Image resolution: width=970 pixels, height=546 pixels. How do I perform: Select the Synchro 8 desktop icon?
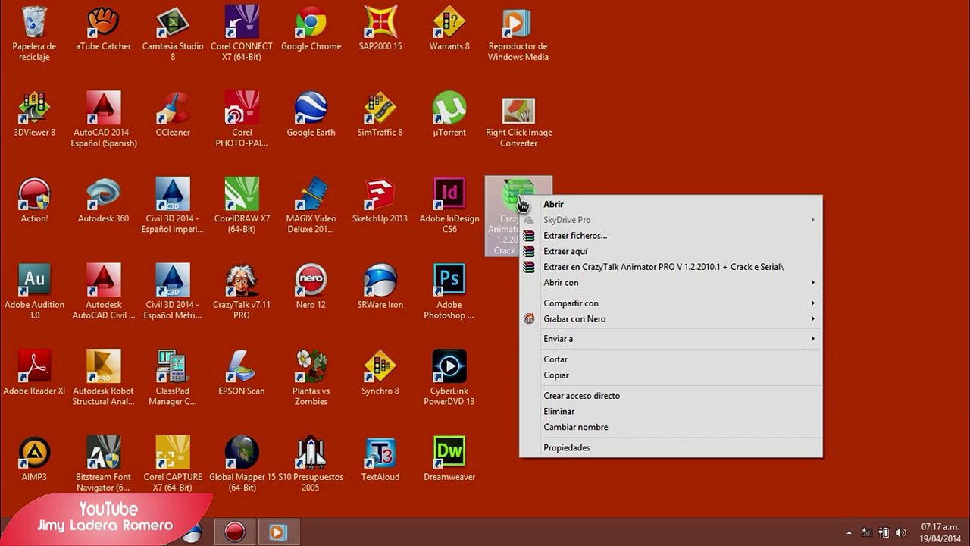pyautogui.click(x=380, y=373)
